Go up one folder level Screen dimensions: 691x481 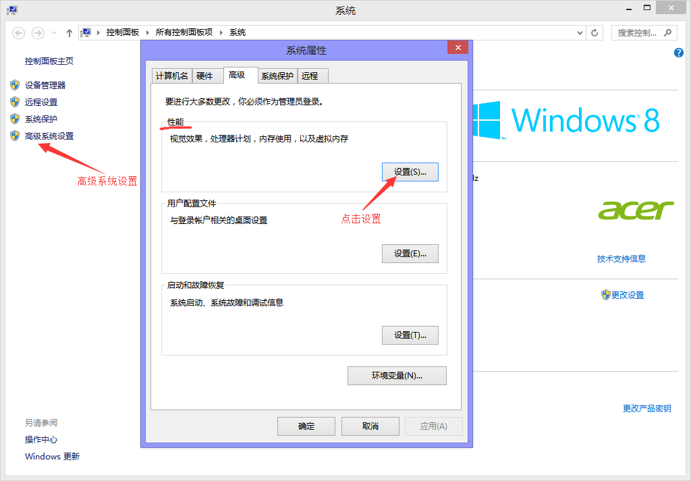[70, 33]
